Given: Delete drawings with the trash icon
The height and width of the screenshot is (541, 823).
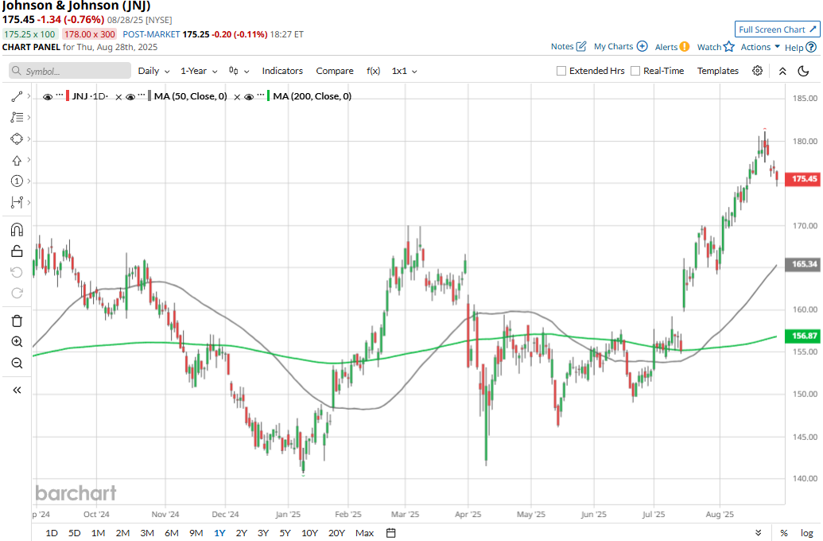Looking at the screenshot, I should [17, 321].
